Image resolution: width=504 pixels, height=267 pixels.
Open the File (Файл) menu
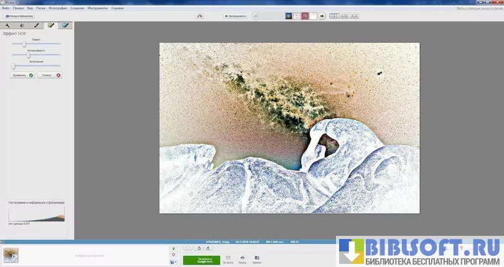[x=6, y=8]
